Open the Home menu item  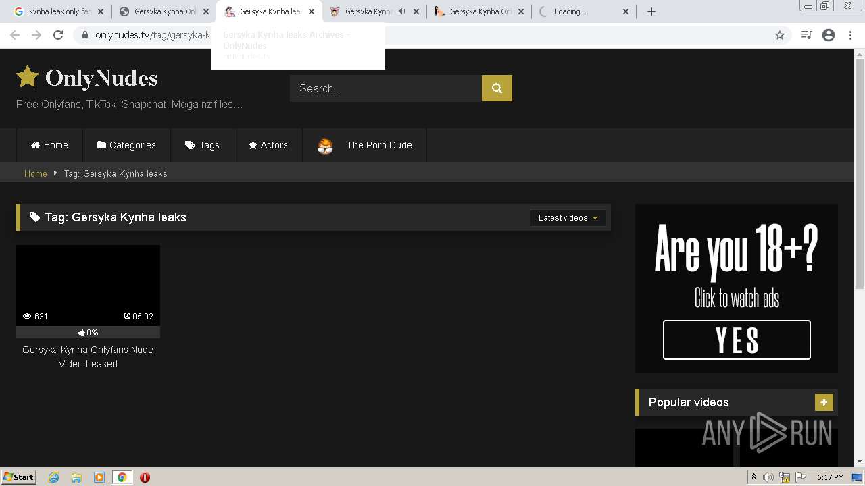coord(50,145)
